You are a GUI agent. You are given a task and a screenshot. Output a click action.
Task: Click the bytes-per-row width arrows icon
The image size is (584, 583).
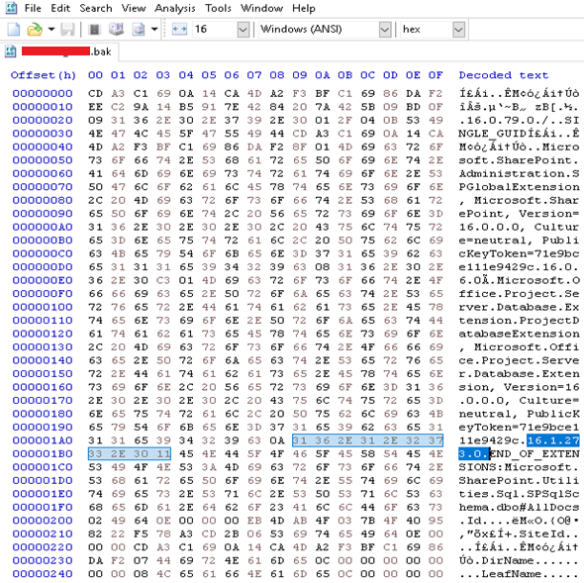coord(179,29)
